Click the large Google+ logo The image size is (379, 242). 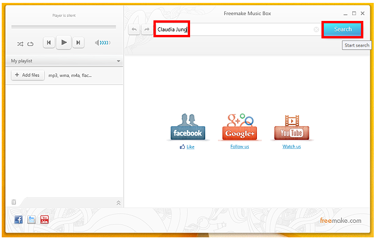pyautogui.click(x=239, y=127)
